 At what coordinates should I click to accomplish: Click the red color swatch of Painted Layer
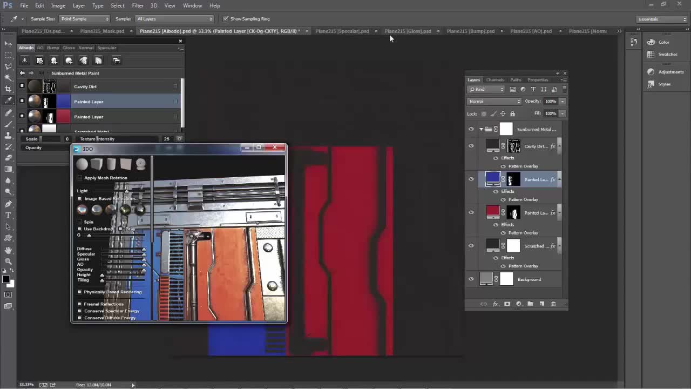point(64,117)
